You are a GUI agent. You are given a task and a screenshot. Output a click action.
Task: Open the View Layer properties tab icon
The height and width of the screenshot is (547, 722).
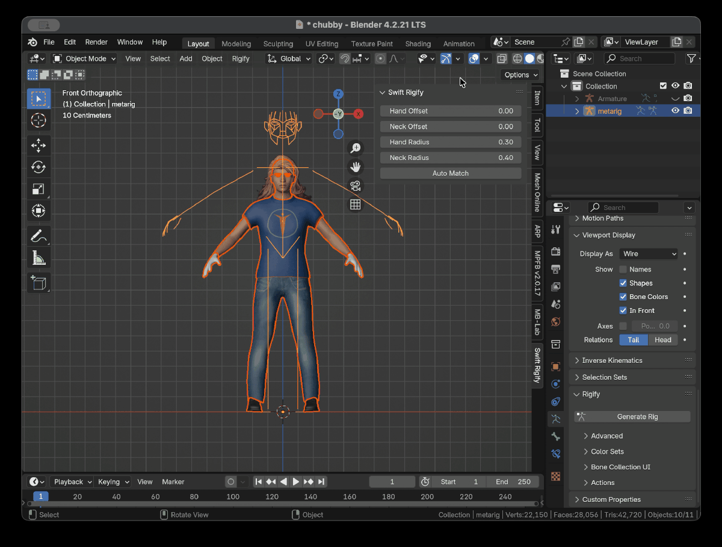[556, 286]
